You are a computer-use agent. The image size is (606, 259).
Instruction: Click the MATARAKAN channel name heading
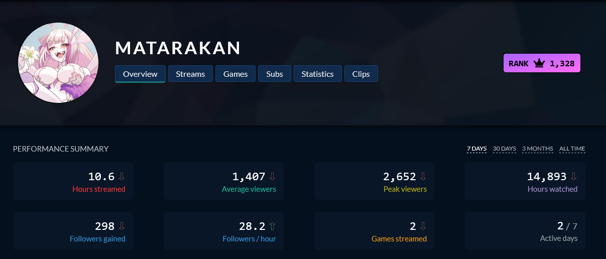coord(178,48)
